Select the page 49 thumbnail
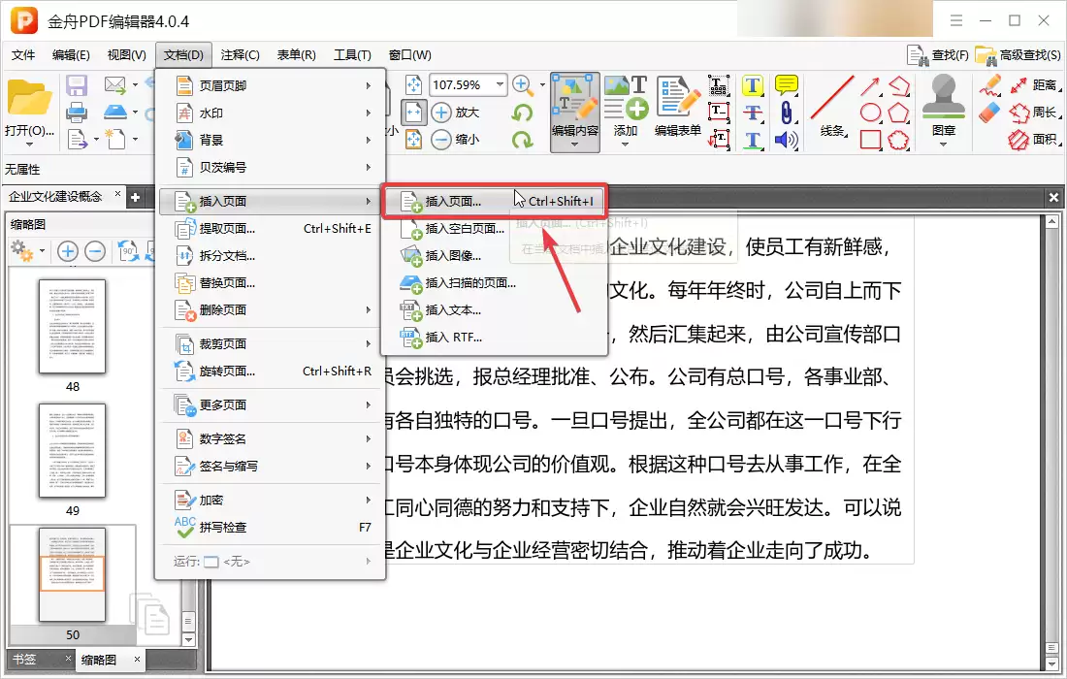 73,451
